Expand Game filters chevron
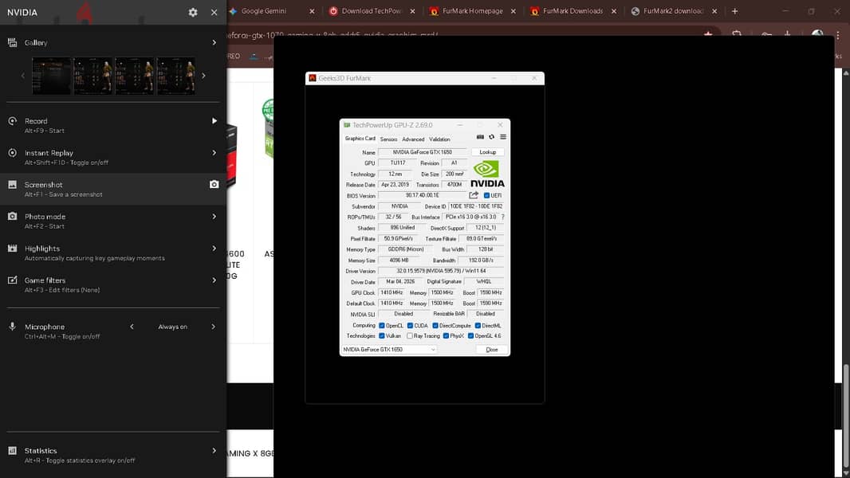Screen dimensions: 850x478 point(214,280)
